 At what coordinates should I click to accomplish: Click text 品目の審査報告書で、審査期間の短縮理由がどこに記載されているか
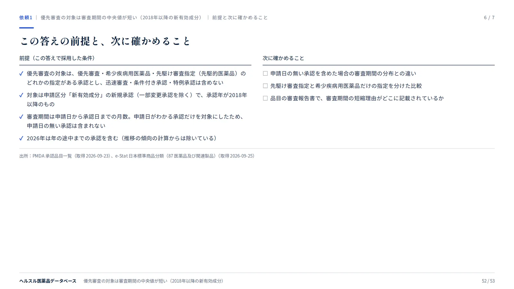point(357,98)
